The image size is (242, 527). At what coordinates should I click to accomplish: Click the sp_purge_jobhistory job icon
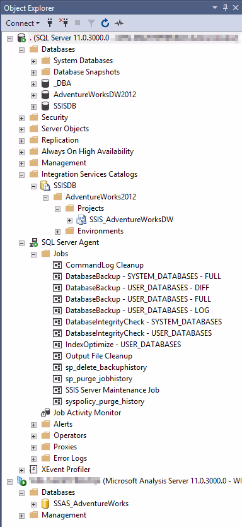[58, 379]
